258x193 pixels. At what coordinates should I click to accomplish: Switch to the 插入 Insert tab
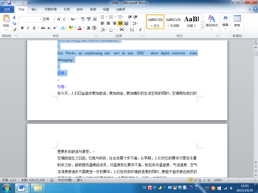click(34, 10)
